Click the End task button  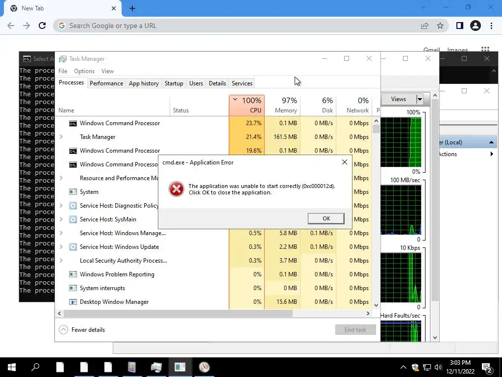point(355,330)
